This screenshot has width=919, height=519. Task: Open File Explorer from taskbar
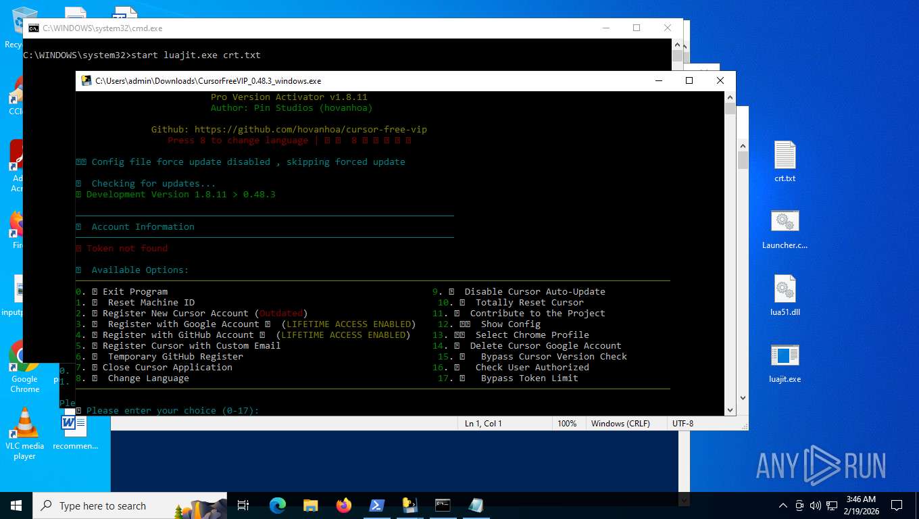(x=311, y=505)
